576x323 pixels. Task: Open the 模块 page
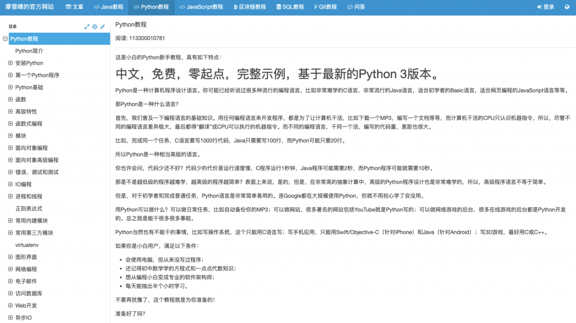tap(21, 136)
